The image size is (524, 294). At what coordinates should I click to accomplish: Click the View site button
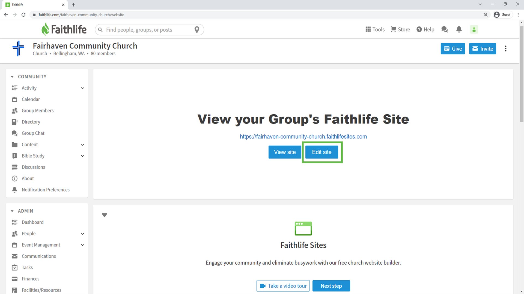[285, 152]
